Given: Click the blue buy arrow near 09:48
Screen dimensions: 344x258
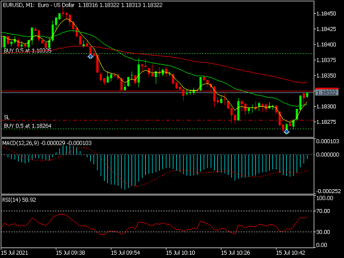Looking at the screenshot, I should [90, 56].
